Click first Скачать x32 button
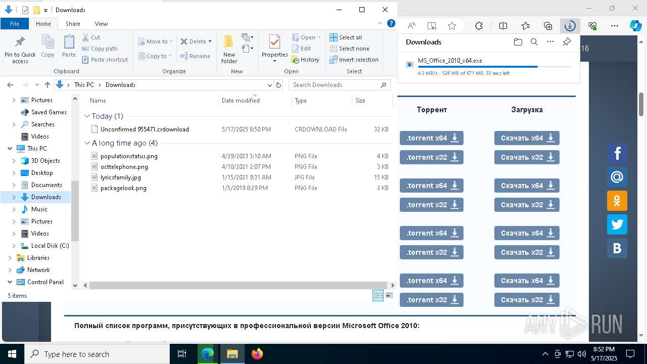Screen dimensions: 647x364 (527, 157)
